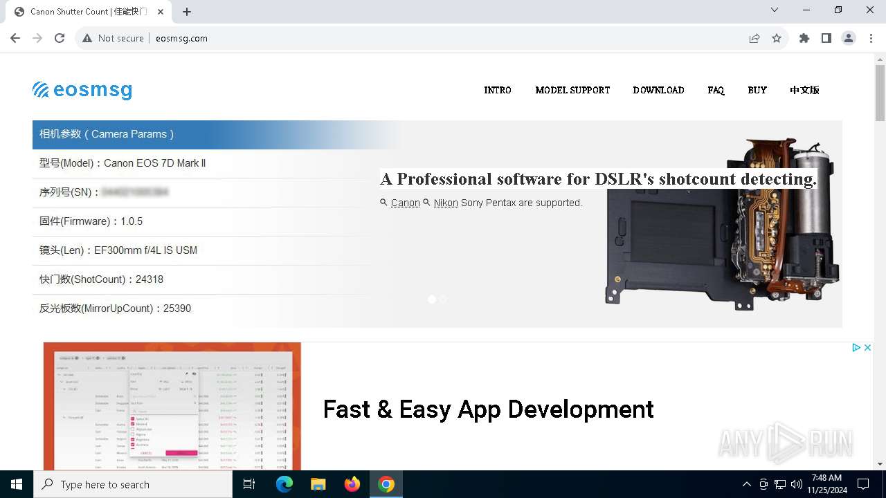Open Task View on the taskbar
886x498 pixels.
pos(249,484)
